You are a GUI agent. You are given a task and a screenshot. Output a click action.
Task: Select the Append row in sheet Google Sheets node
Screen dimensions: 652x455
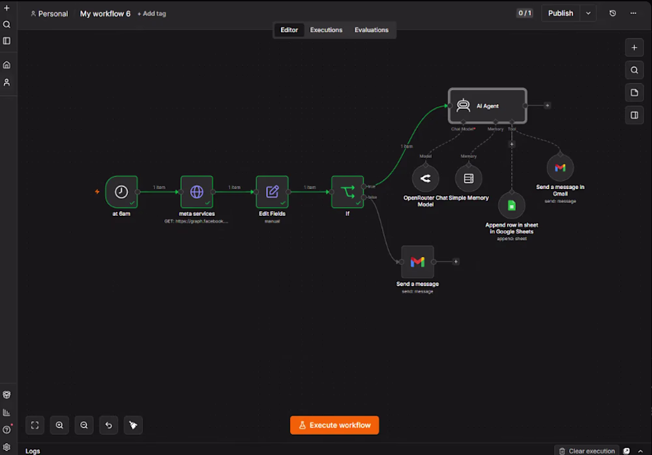pos(512,205)
